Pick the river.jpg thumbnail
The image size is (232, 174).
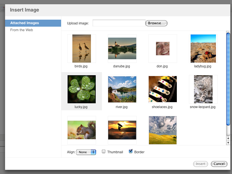[122, 89]
